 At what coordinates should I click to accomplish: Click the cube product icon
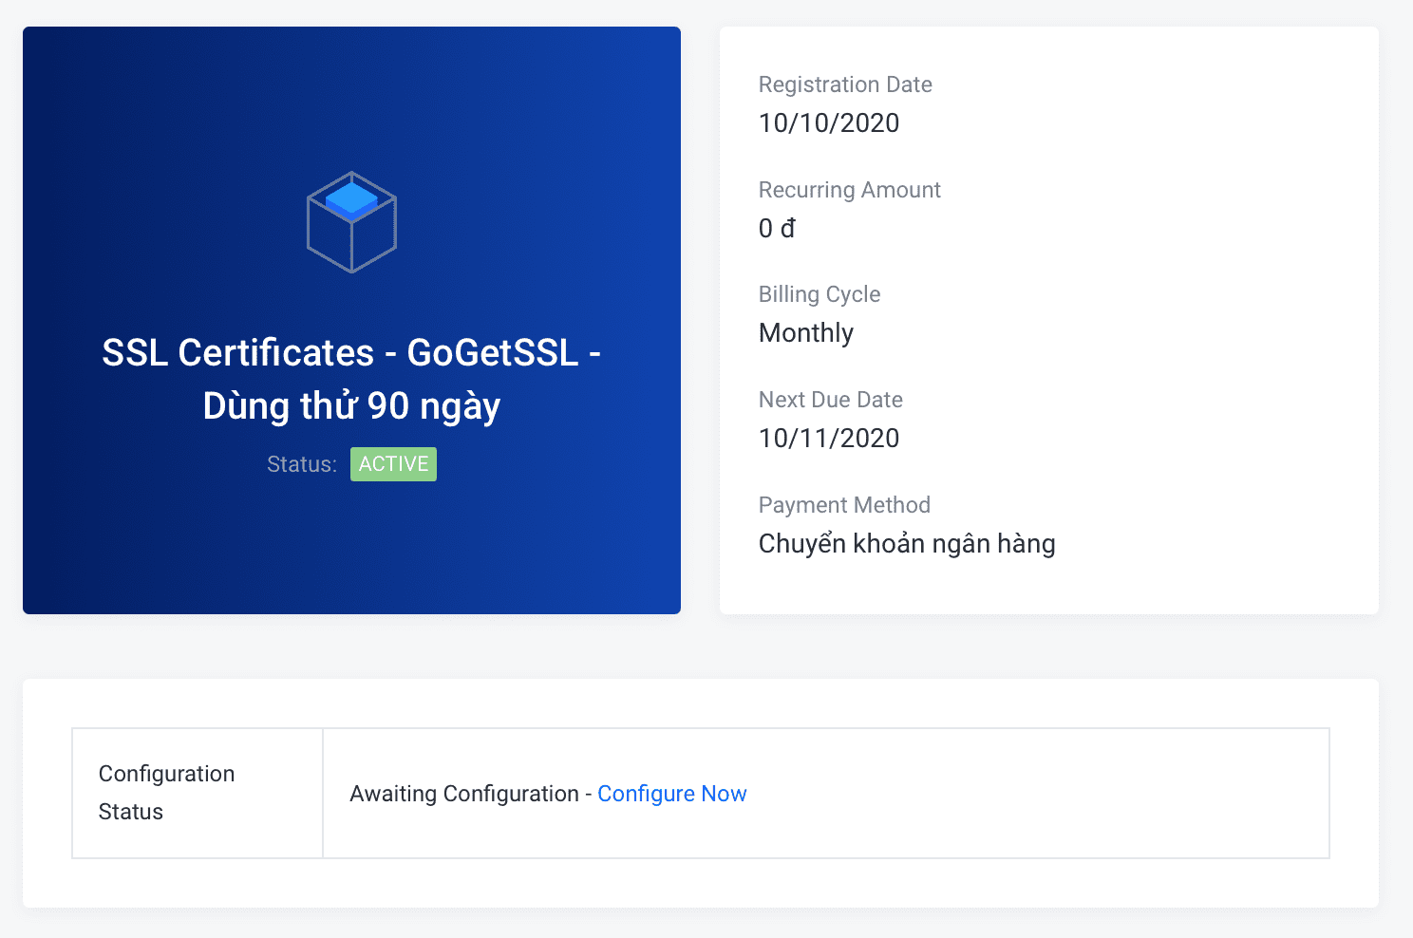(x=351, y=222)
